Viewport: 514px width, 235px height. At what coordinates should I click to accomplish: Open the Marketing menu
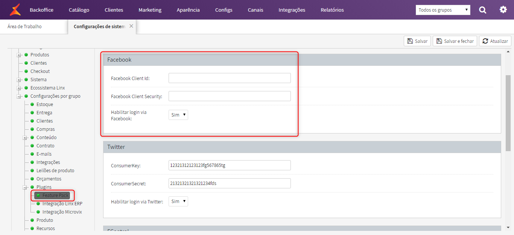[x=150, y=10]
